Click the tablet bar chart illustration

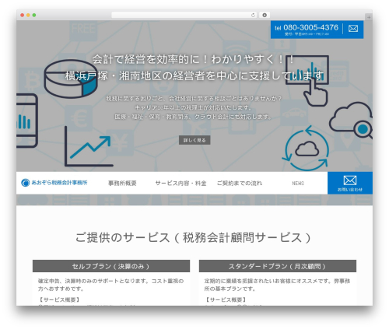coord(27,121)
